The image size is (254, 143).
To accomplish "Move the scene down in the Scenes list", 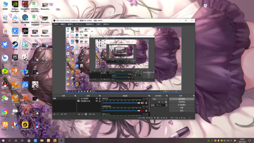I will [x=65, y=114].
